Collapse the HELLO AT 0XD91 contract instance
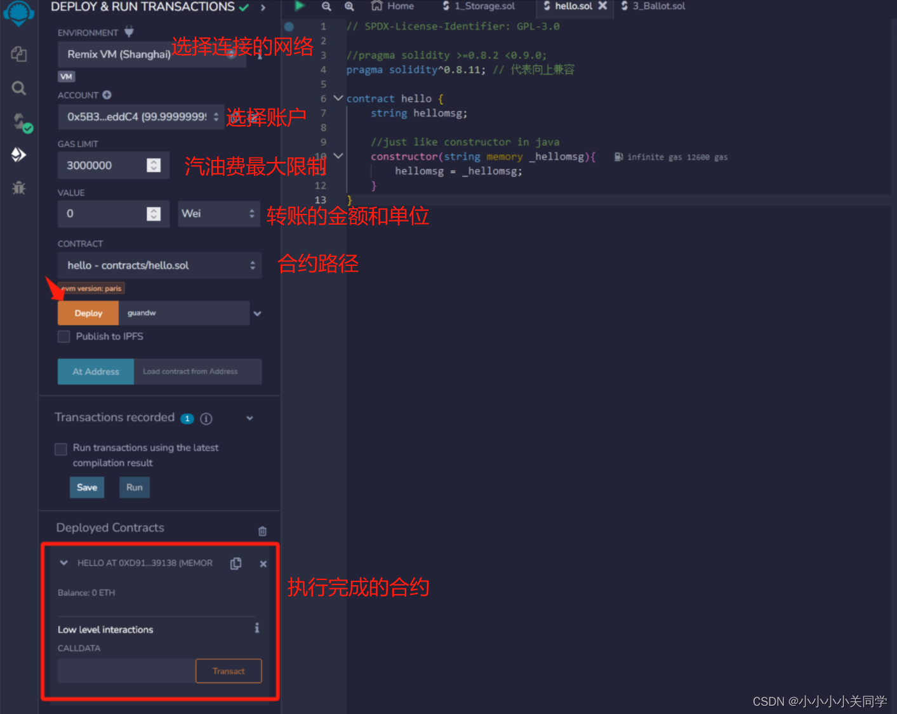 tap(63, 563)
